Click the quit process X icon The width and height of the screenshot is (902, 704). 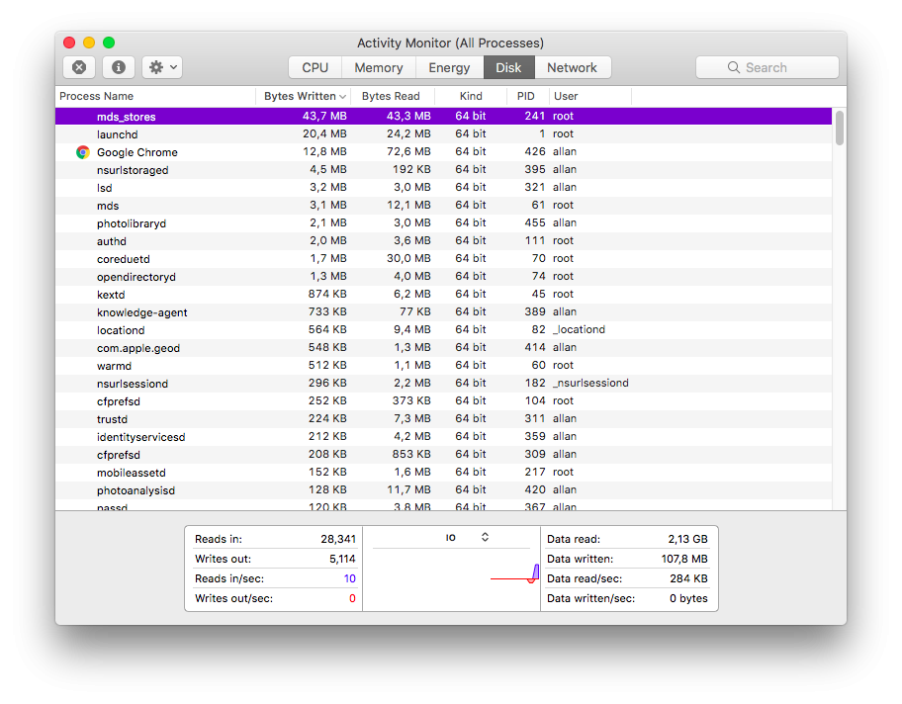pos(79,67)
